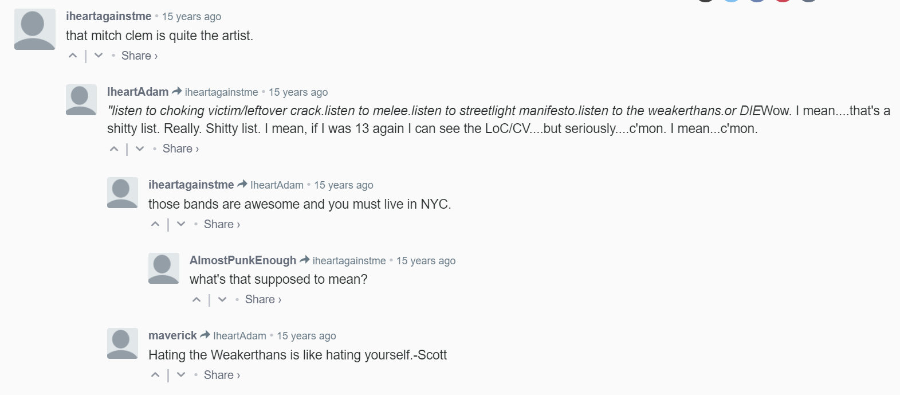Expand Share under AlmostPunkEnough's comment

click(263, 299)
